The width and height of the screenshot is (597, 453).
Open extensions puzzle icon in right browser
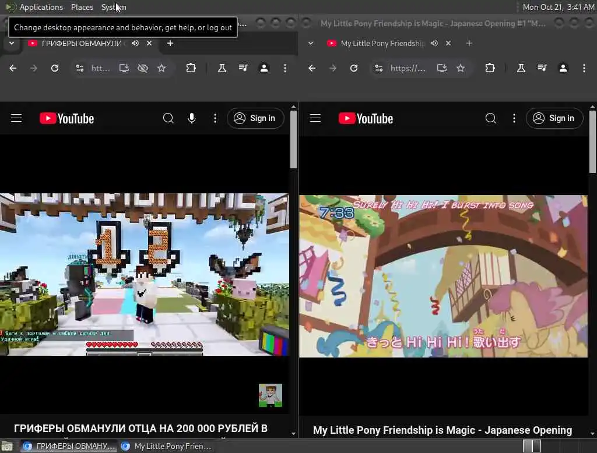[x=490, y=68]
